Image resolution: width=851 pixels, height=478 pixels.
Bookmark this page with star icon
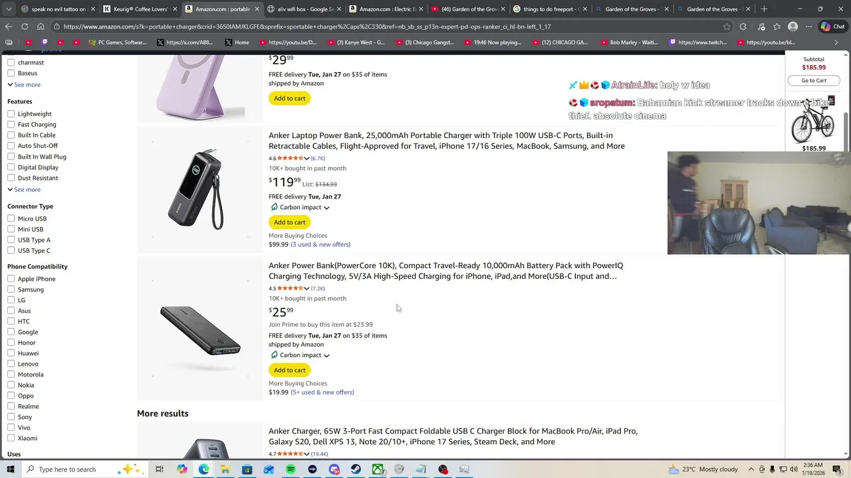pyautogui.click(x=727, y=27)
